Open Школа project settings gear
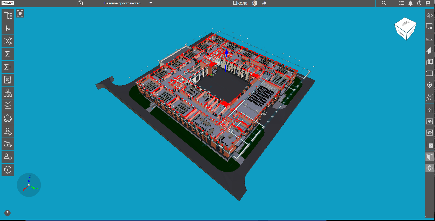 coord(255,3)
